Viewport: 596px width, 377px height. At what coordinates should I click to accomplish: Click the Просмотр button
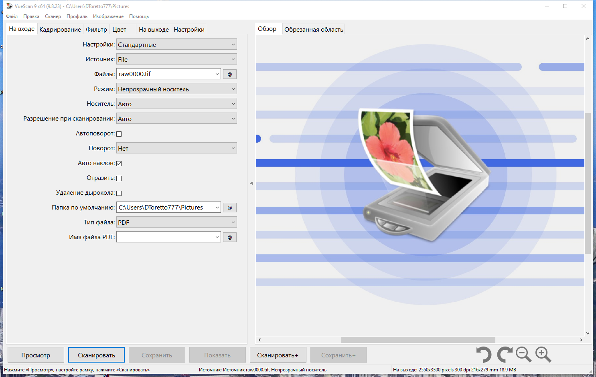36,355
